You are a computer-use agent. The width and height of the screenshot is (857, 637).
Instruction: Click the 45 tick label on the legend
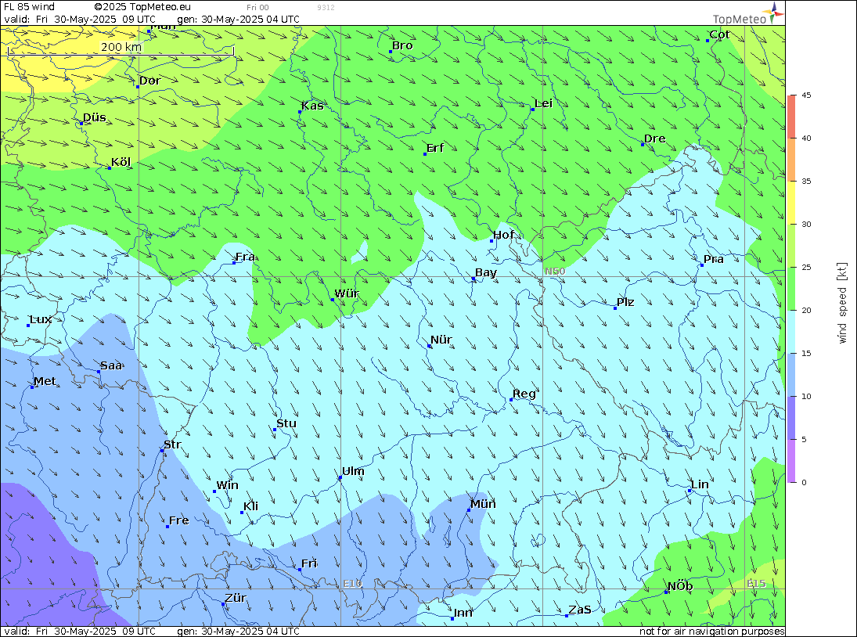coord(806,95)
